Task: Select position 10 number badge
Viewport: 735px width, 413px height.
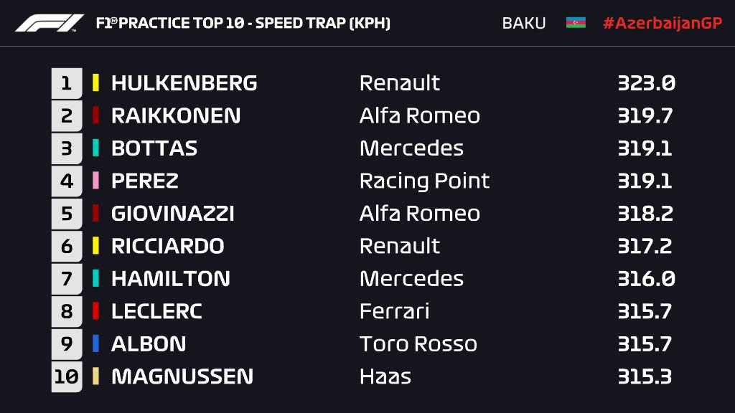Action: pos(67,376)
